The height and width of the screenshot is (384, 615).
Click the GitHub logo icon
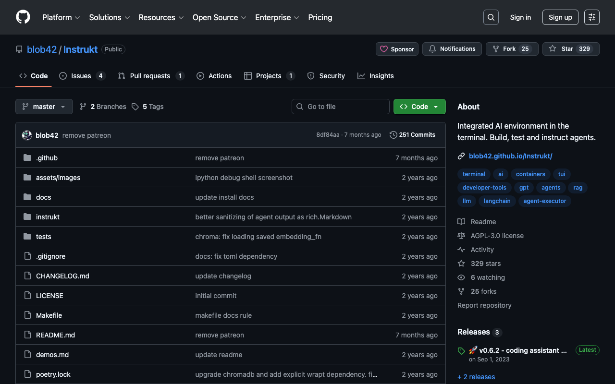23,17
